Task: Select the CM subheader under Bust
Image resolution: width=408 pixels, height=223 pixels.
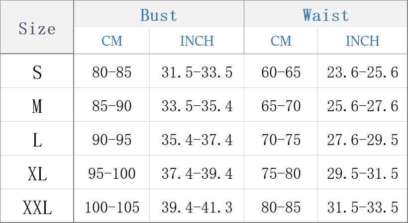Action: coord(111,41)
